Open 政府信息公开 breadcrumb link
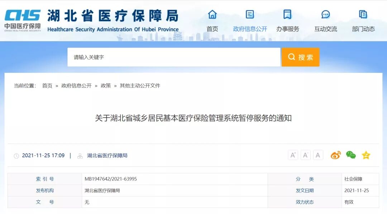Image resolution: width=387 pixels, height=214 pixels. 76,86
